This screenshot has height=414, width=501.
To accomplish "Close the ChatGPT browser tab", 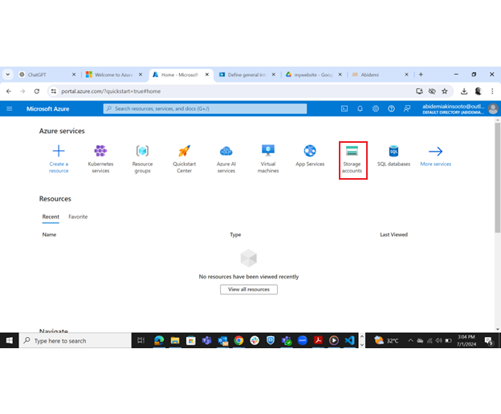I will pyautogui.click(x=74, y=75).
